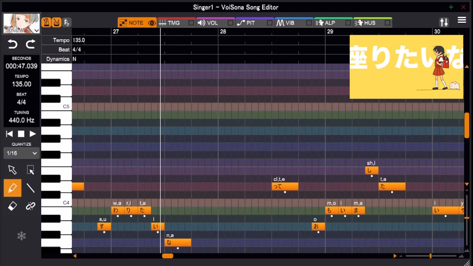Open the 1/16 quantize dropdown
473x266 pixels.
[x=21, y=153]
